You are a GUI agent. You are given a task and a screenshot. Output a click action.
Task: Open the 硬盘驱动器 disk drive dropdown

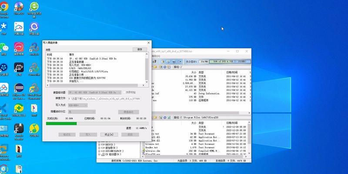click(94, 92)
